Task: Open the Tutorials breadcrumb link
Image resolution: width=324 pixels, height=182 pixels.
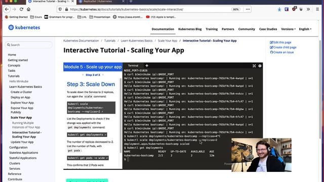Action: click(110, 40)
